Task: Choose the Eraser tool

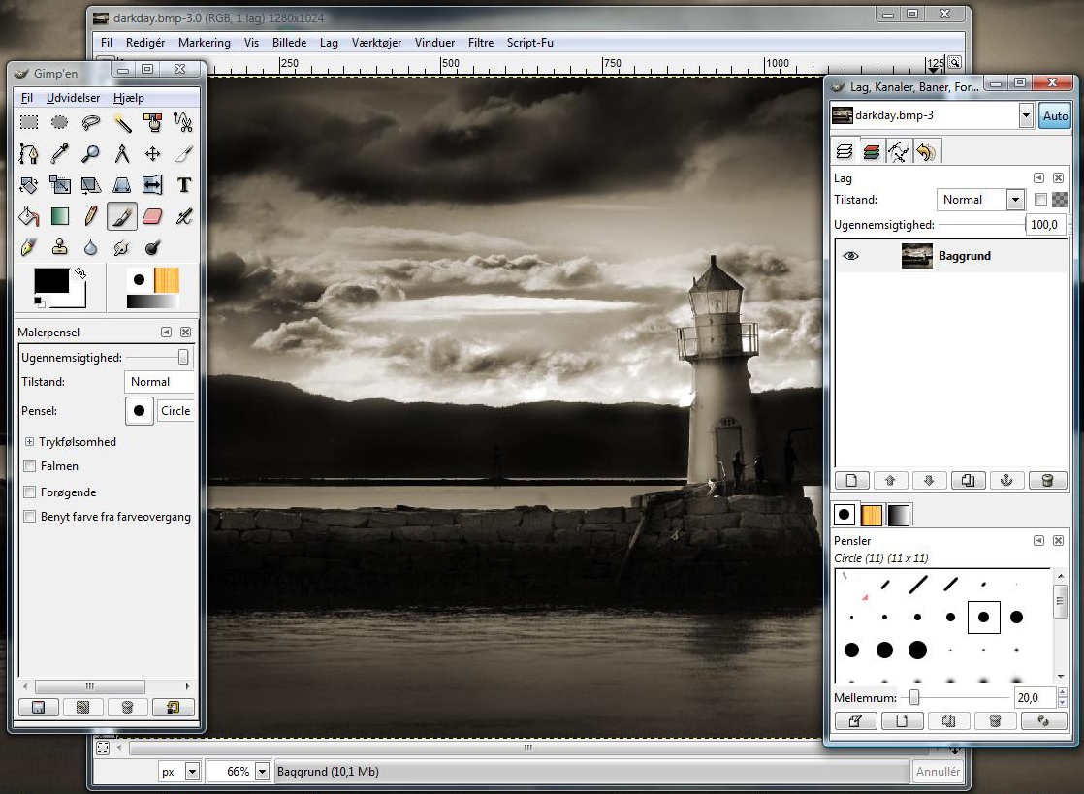Action: 152,215
